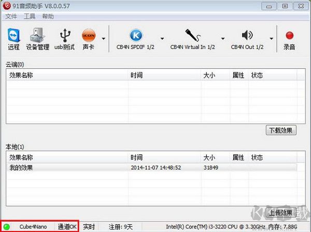Minimize the 91音频助手 window
The width and height of the screenshot is (311, 232).
(x=269, y=6)
